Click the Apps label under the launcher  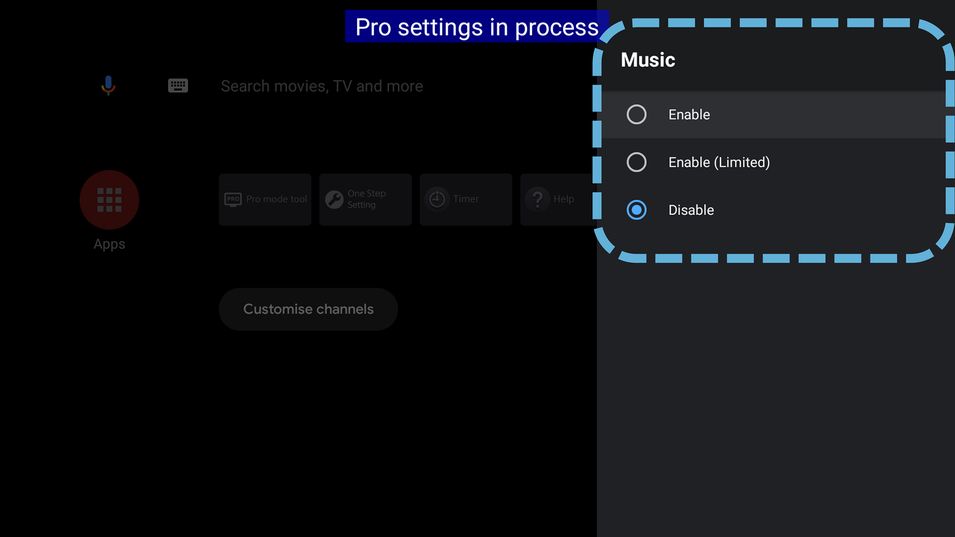click(109, 244)
